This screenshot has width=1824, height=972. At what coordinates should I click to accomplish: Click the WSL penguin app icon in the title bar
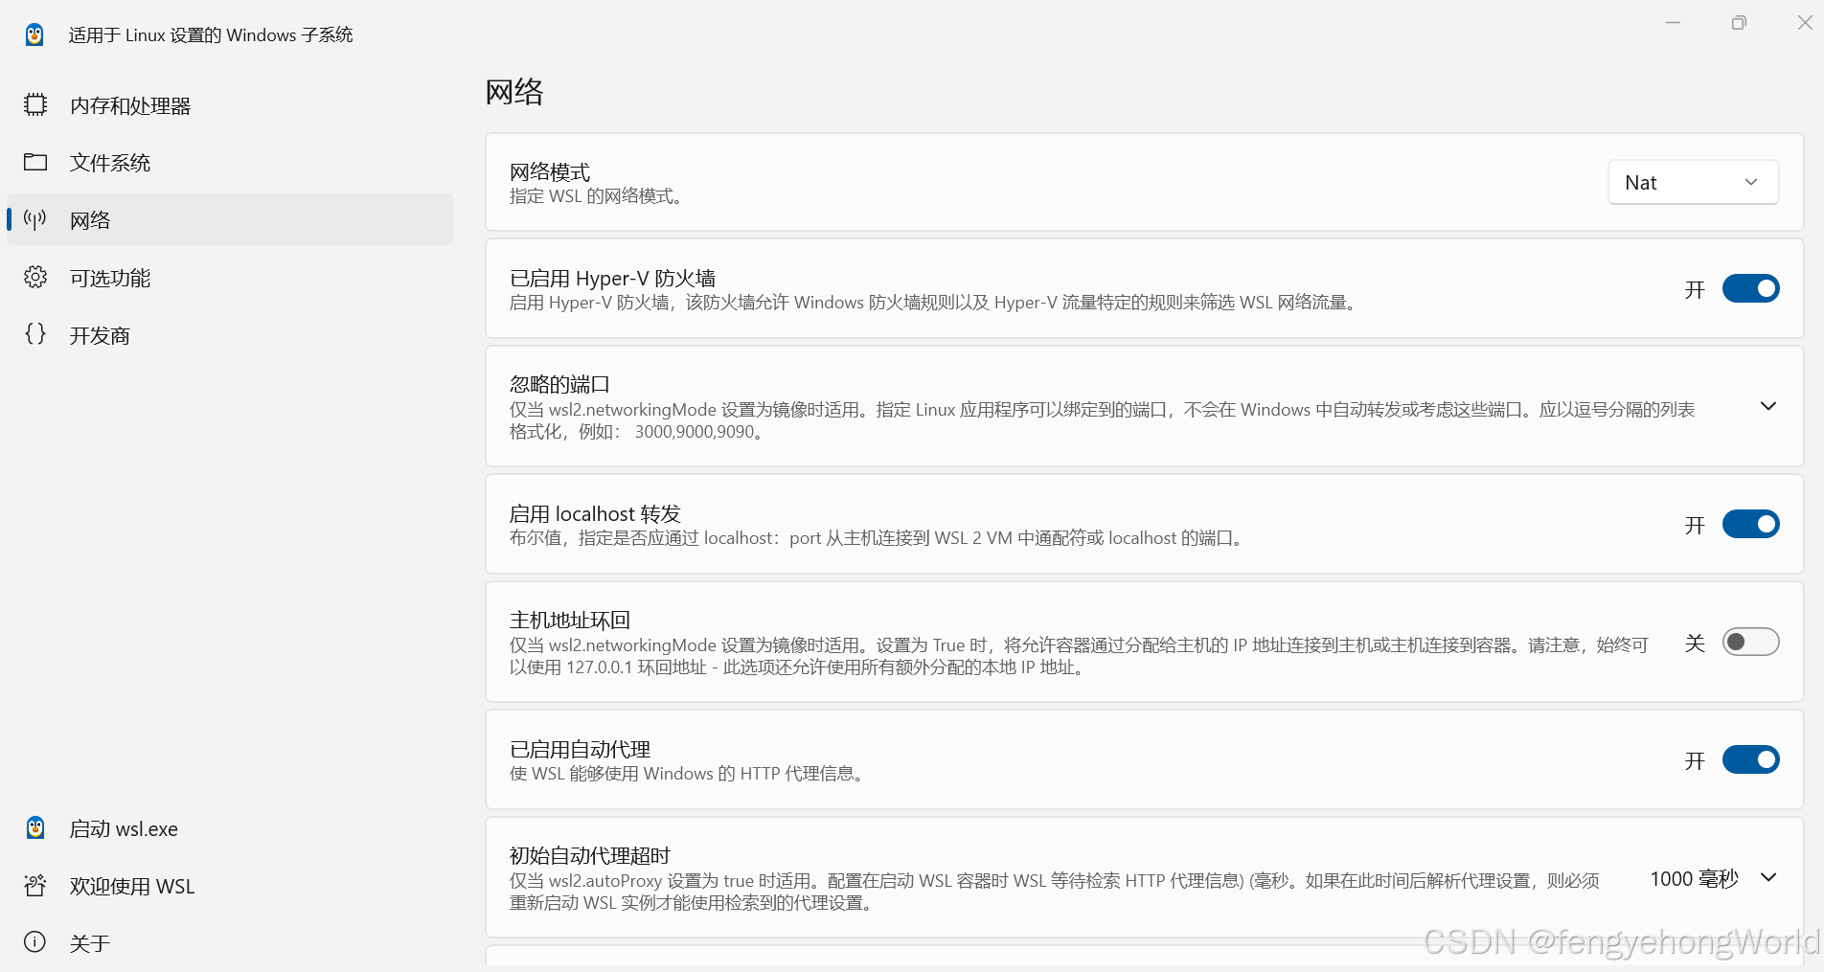(34, 34)
